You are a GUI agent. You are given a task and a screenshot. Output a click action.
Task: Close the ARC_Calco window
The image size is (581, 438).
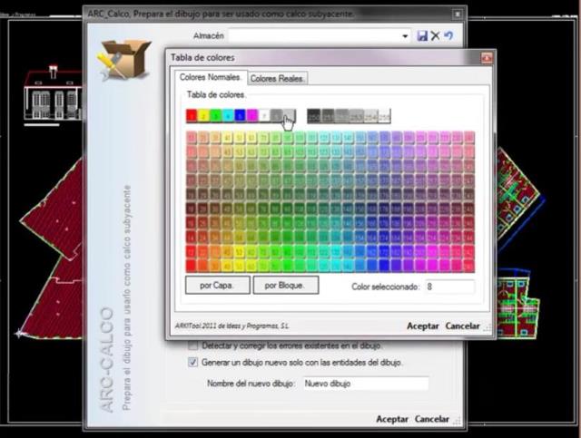click(458, 15)
